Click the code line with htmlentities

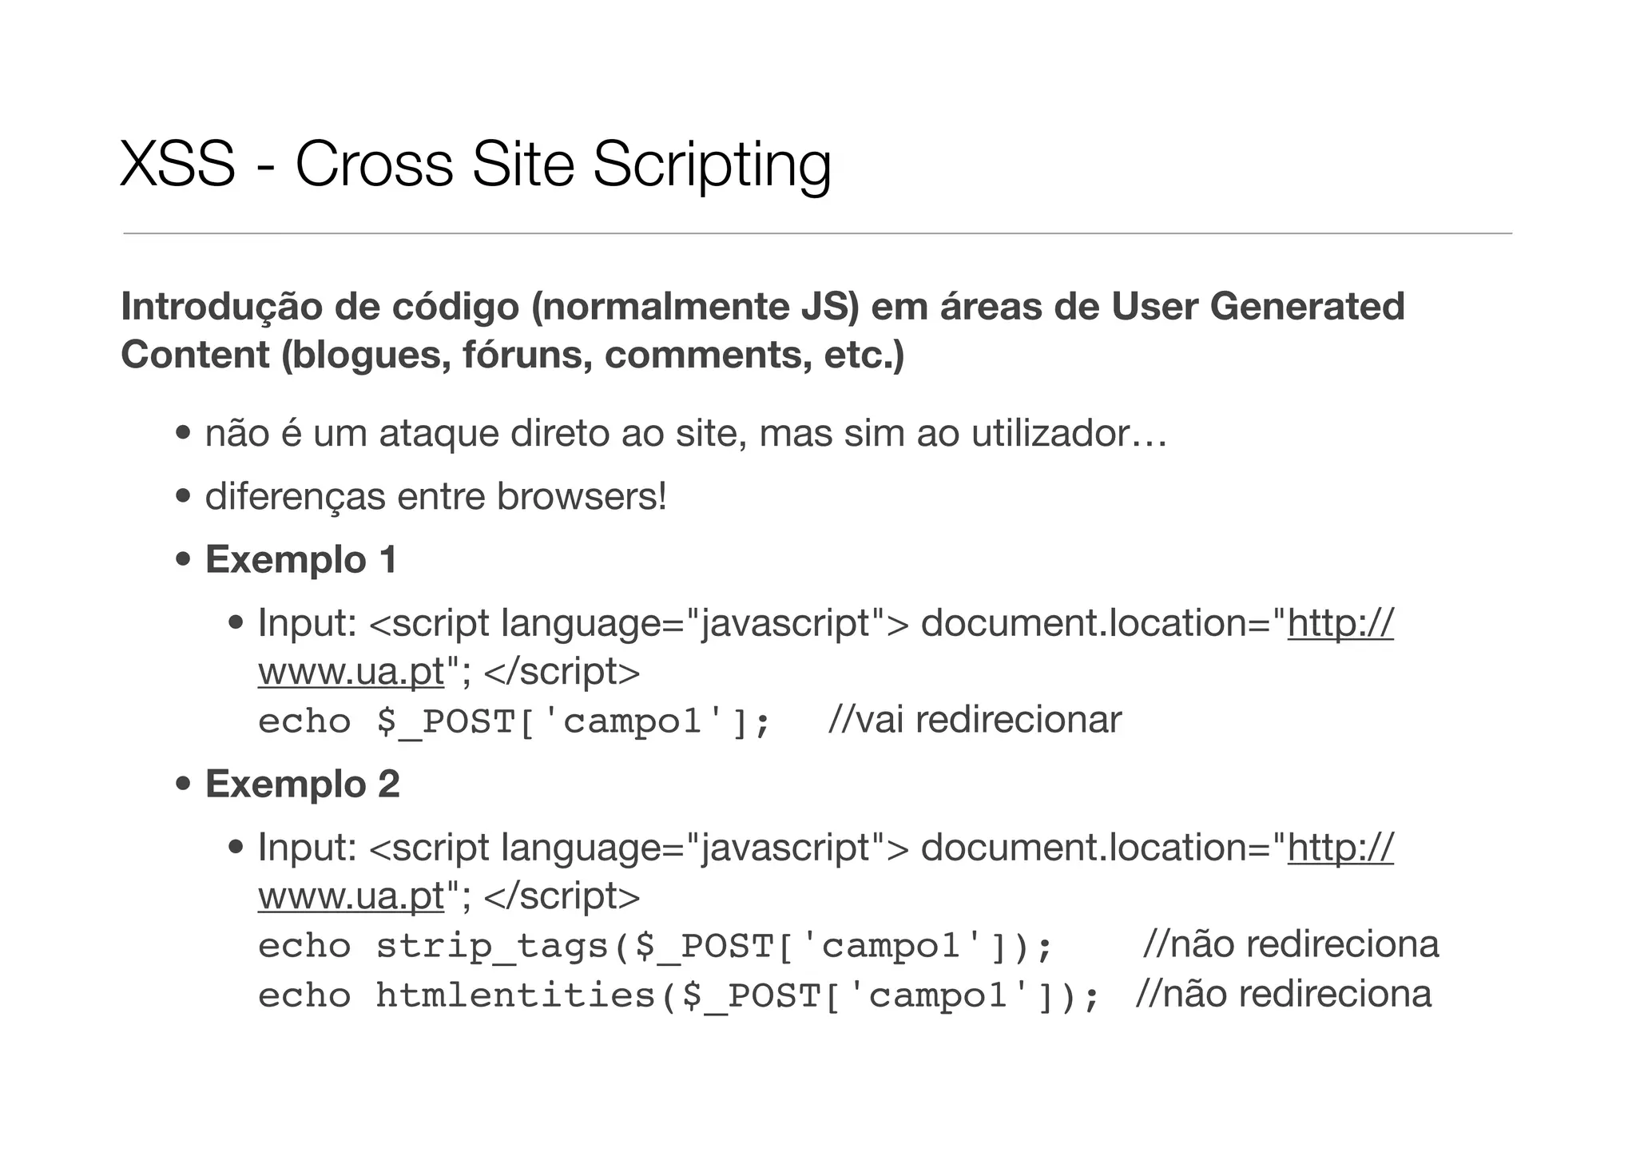point(679,995)
